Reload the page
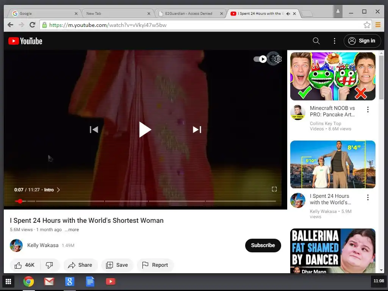Viewport: 388px width, 291px height. 33,25
